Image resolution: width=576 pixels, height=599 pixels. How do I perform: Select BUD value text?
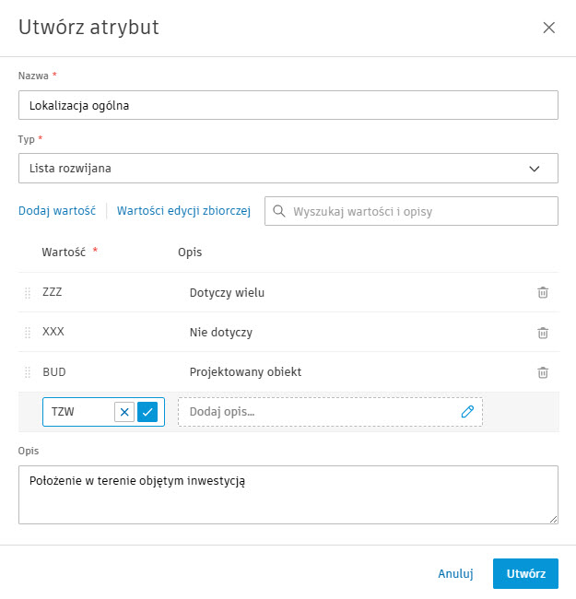coord(54,371)
